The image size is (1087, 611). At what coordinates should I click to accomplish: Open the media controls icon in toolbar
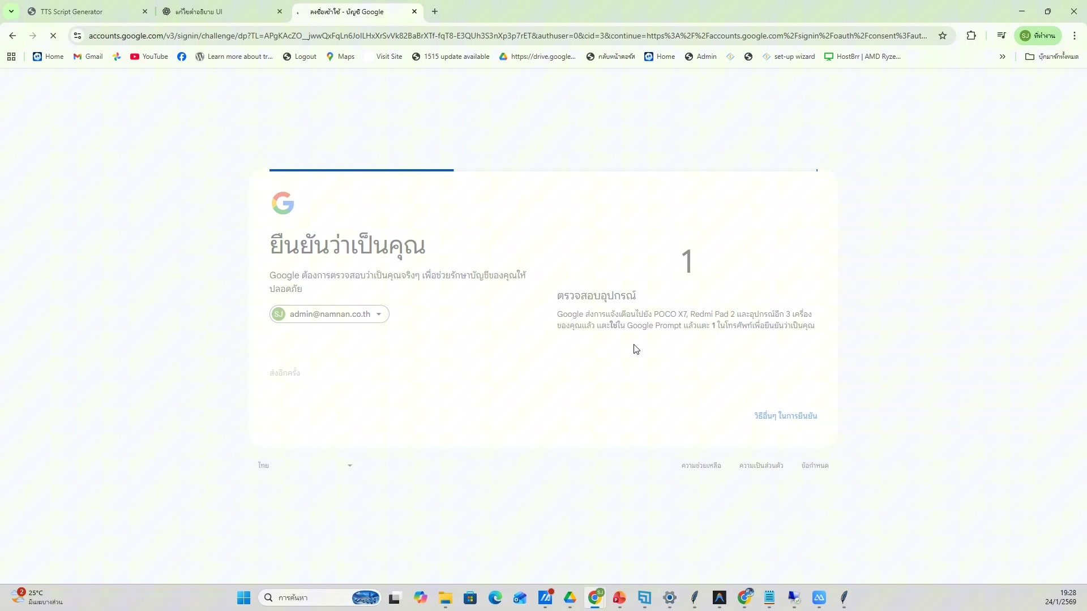coord(1001,35)
